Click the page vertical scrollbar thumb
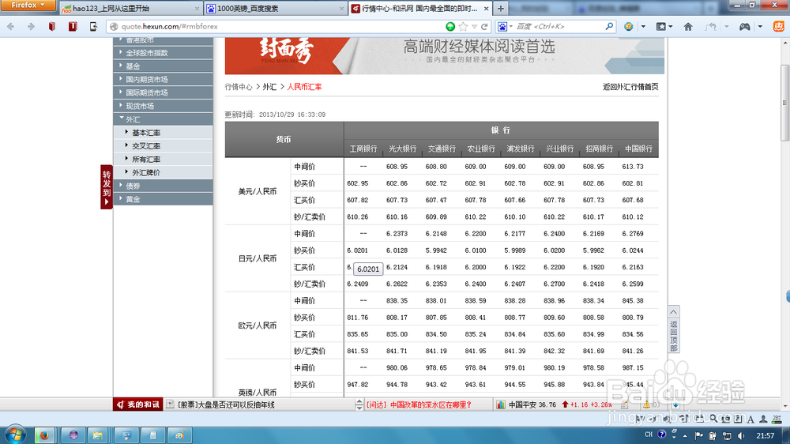Image resolution: width=790 pixels, height=444 pixels. pyautogui.click(x=784, y=103)
